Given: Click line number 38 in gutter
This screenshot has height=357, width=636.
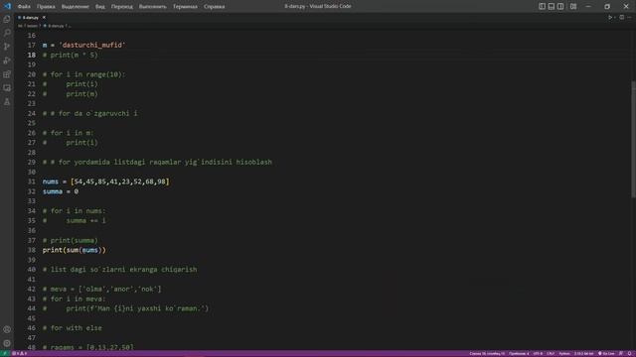Looking at the screenshot, I should [31, 250].
